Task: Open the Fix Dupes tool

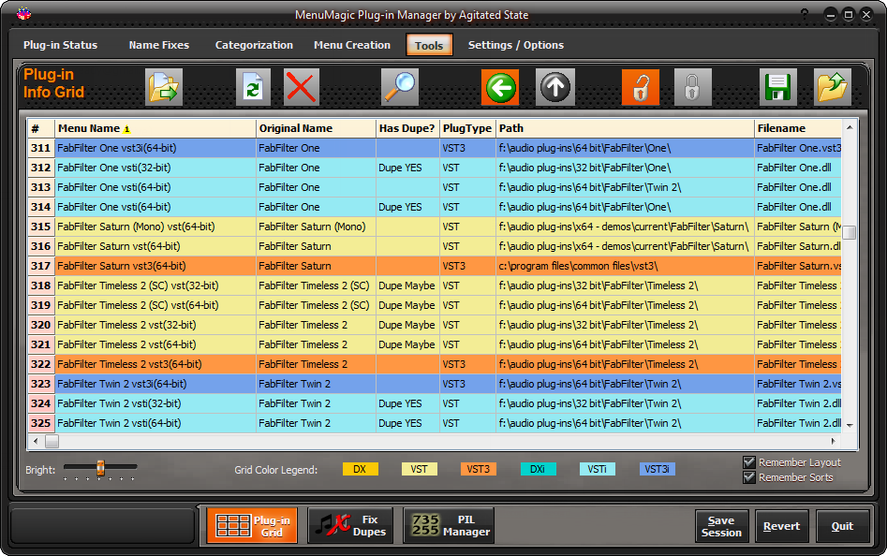Action: pyautogui.click(x=350, y=525)
